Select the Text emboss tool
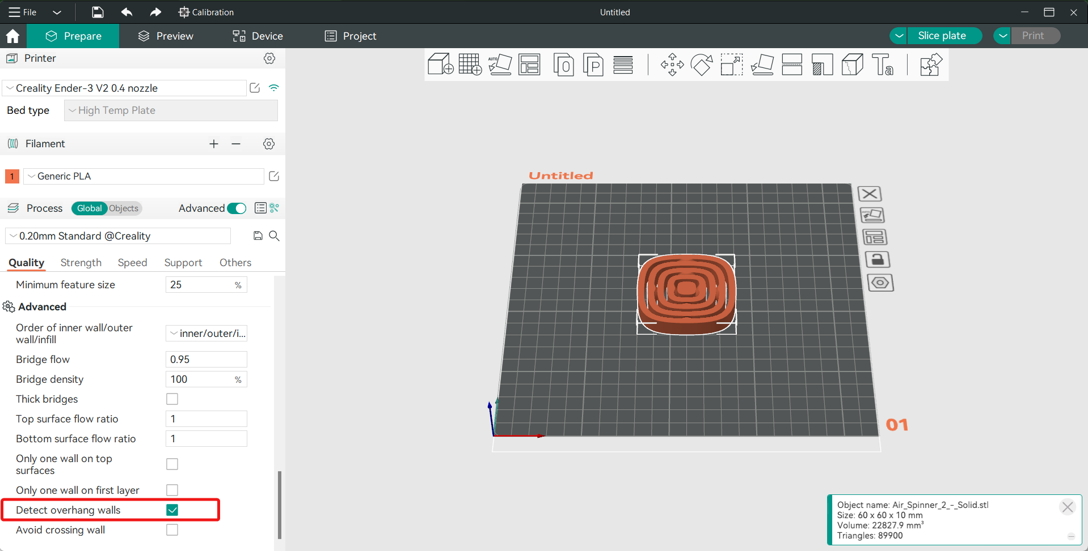The image size is (1088, 551). click(x=882, y=65)
